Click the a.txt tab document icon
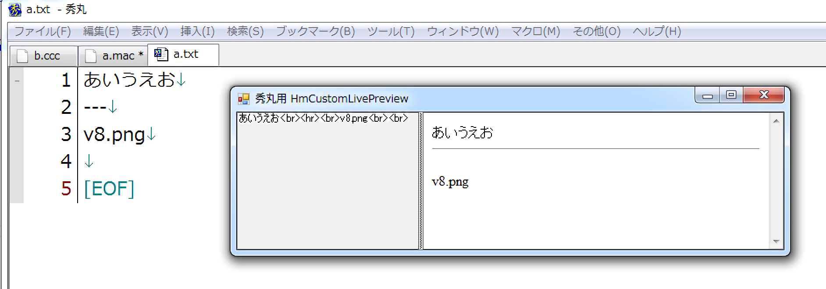 pyautogui.click(x=161, y=54)
